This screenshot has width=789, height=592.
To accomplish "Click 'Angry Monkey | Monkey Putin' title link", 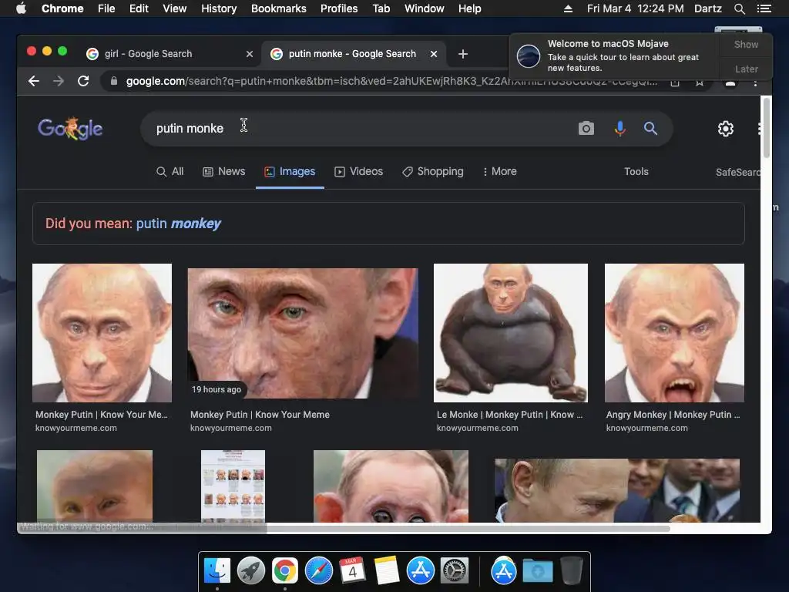I will pyautogui.click(x=673, y=415).
